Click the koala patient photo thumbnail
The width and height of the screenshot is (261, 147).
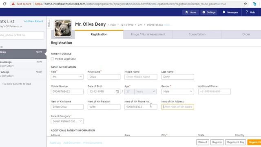(x=62, y=28)
